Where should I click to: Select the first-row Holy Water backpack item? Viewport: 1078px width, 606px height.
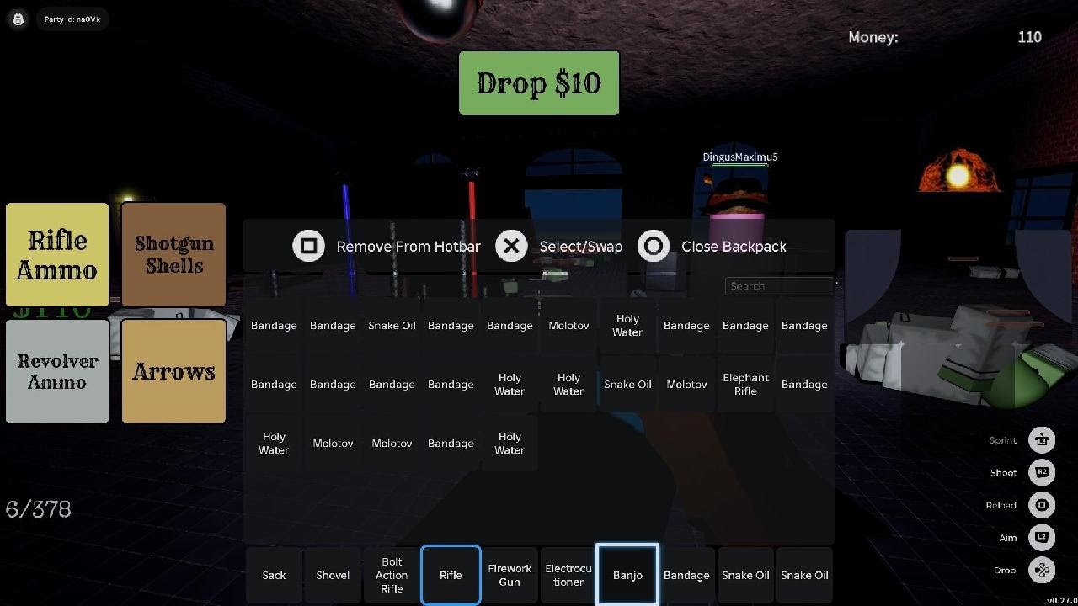pos(627,325)
